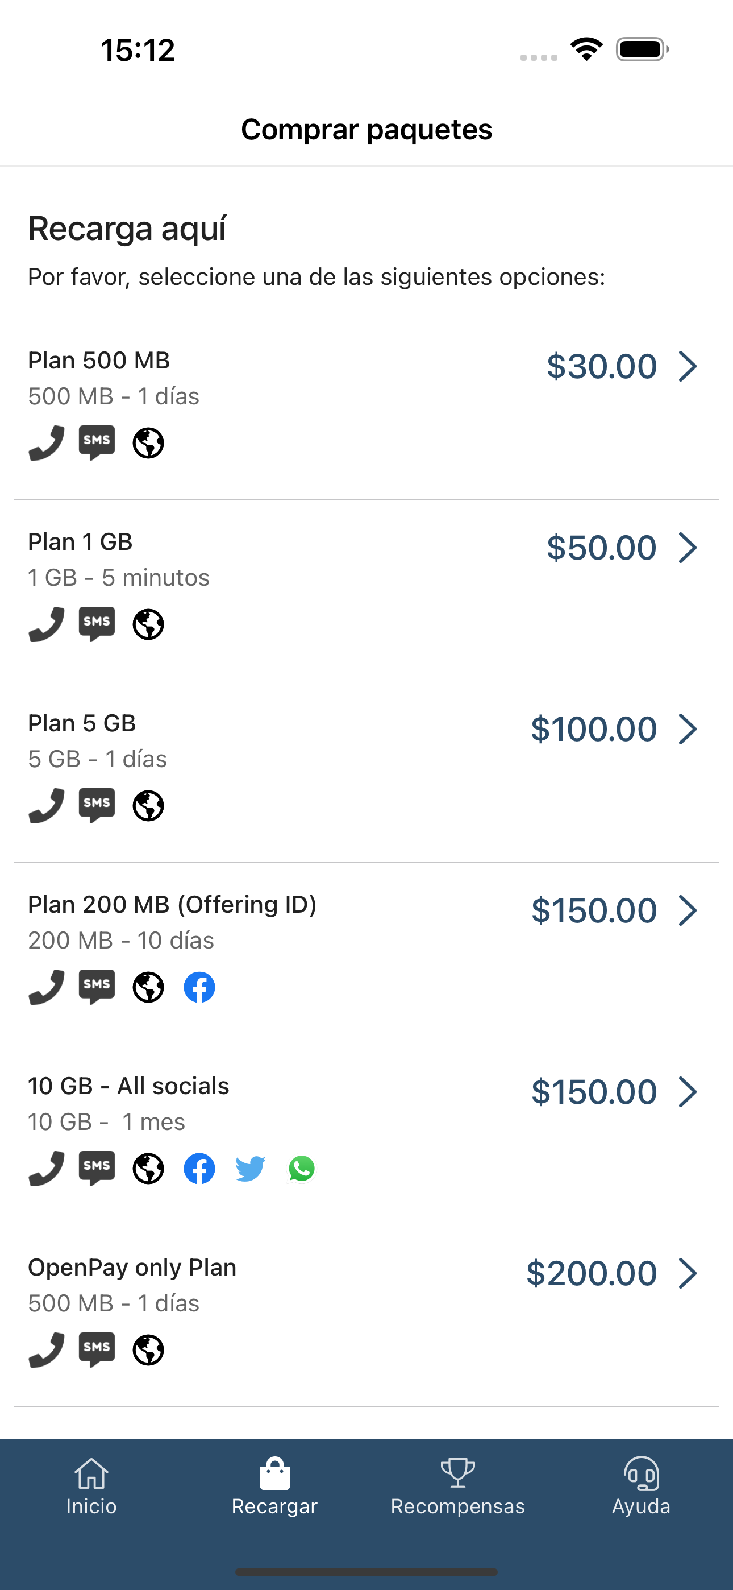Viewport: 733px width, 1590px height.
Task: Tap the Twitter icon in 10 GB All socials
Action: tap(251, 1169)
